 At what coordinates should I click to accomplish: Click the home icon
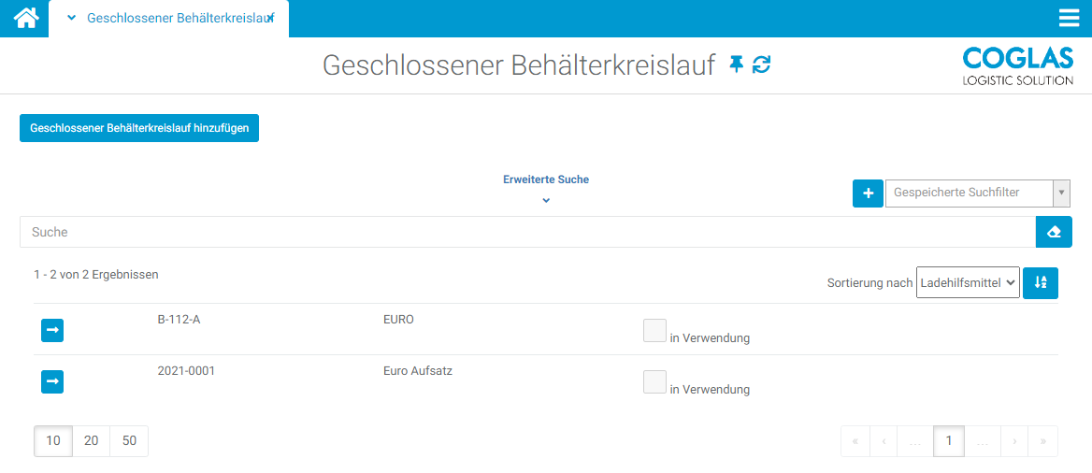pos(25,18)
